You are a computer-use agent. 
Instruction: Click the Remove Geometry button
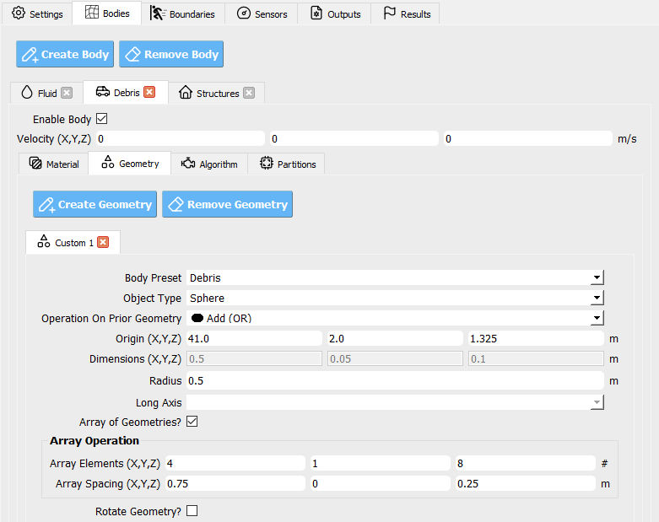tap(227, 205)
